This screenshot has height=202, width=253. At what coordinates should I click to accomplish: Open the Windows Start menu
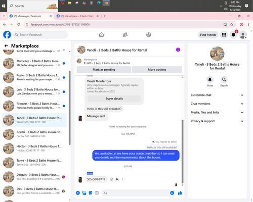coord(4,6)
